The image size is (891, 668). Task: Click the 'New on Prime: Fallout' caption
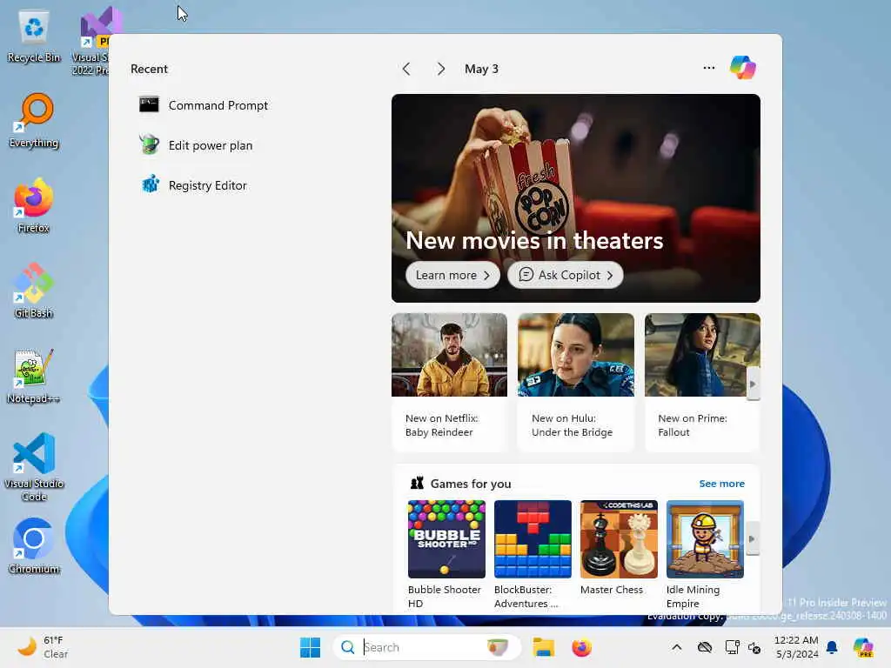tap(692, 424)
